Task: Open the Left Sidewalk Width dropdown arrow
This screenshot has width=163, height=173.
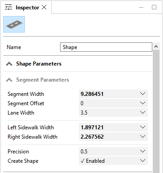Action: tap(143, 127)
